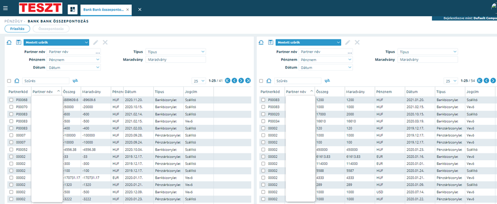Image resolution: width=497 pixels, height=204 pixels.
Task: Delete the saved filter in the left panel
Action: click(x=105, y=42)
